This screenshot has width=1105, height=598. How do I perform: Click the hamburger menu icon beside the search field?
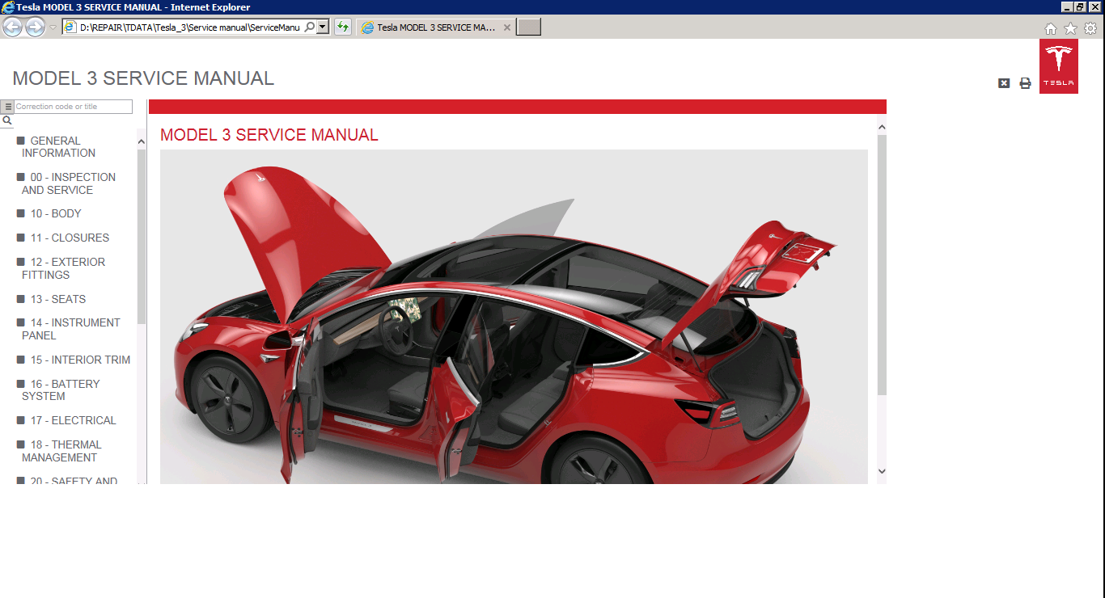pos(6,106)
